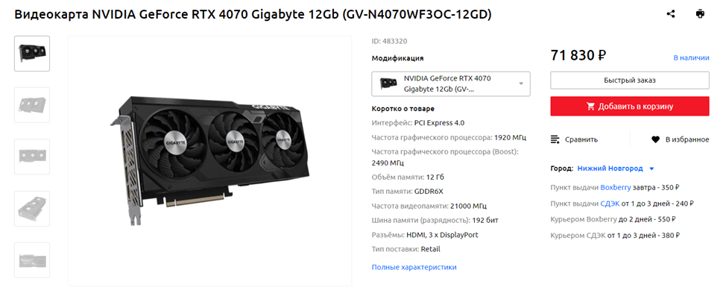Open the modification dropdown
Viewport: 726px width, 299px height.
pyautogui.click(x=451, y=84)
